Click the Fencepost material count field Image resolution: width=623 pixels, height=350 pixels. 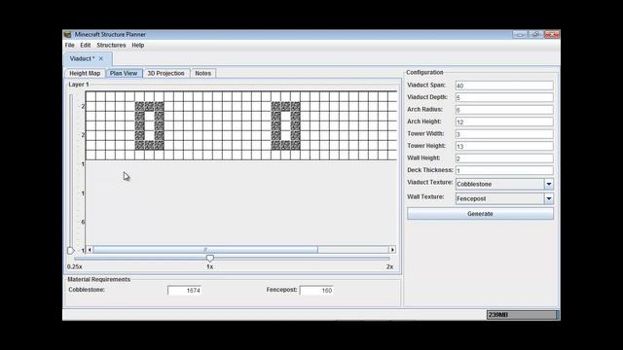pyautogui.click(x=316, y=291)
